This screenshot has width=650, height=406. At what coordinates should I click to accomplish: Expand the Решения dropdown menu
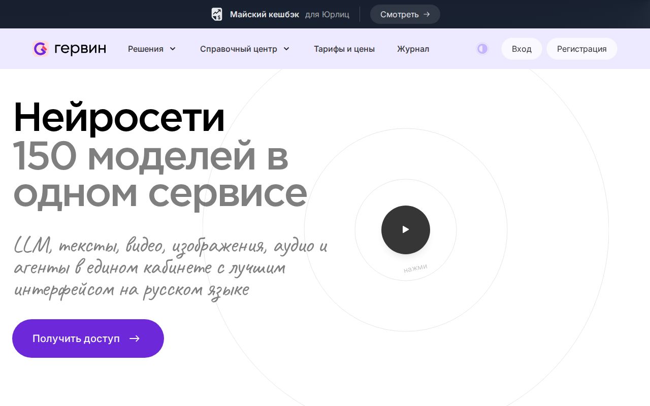152,49
